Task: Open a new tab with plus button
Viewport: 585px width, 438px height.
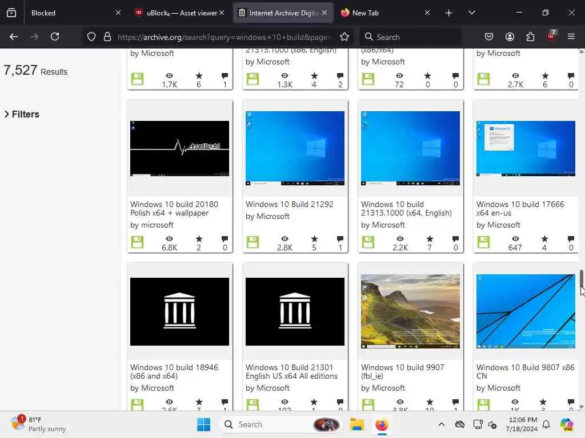Action: pos(449,13)
